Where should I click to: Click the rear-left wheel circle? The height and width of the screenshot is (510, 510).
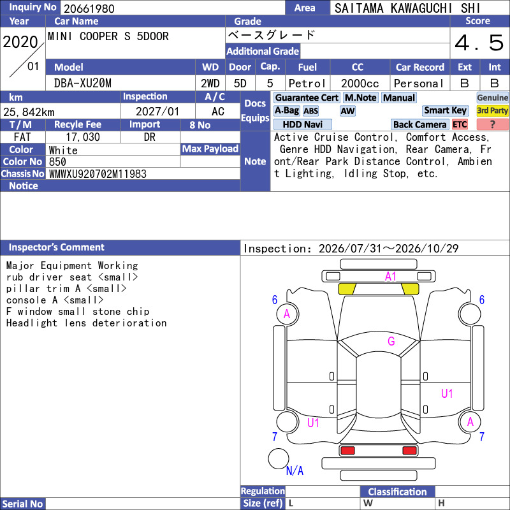288,422
